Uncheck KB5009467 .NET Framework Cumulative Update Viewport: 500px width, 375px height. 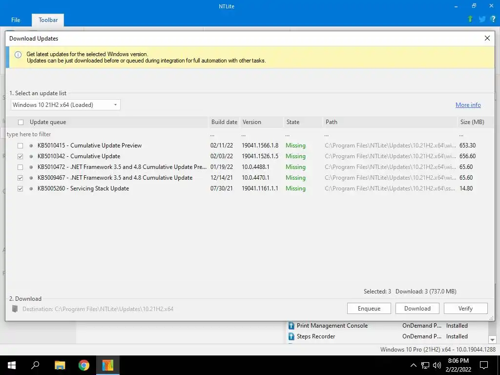[20, 178]
